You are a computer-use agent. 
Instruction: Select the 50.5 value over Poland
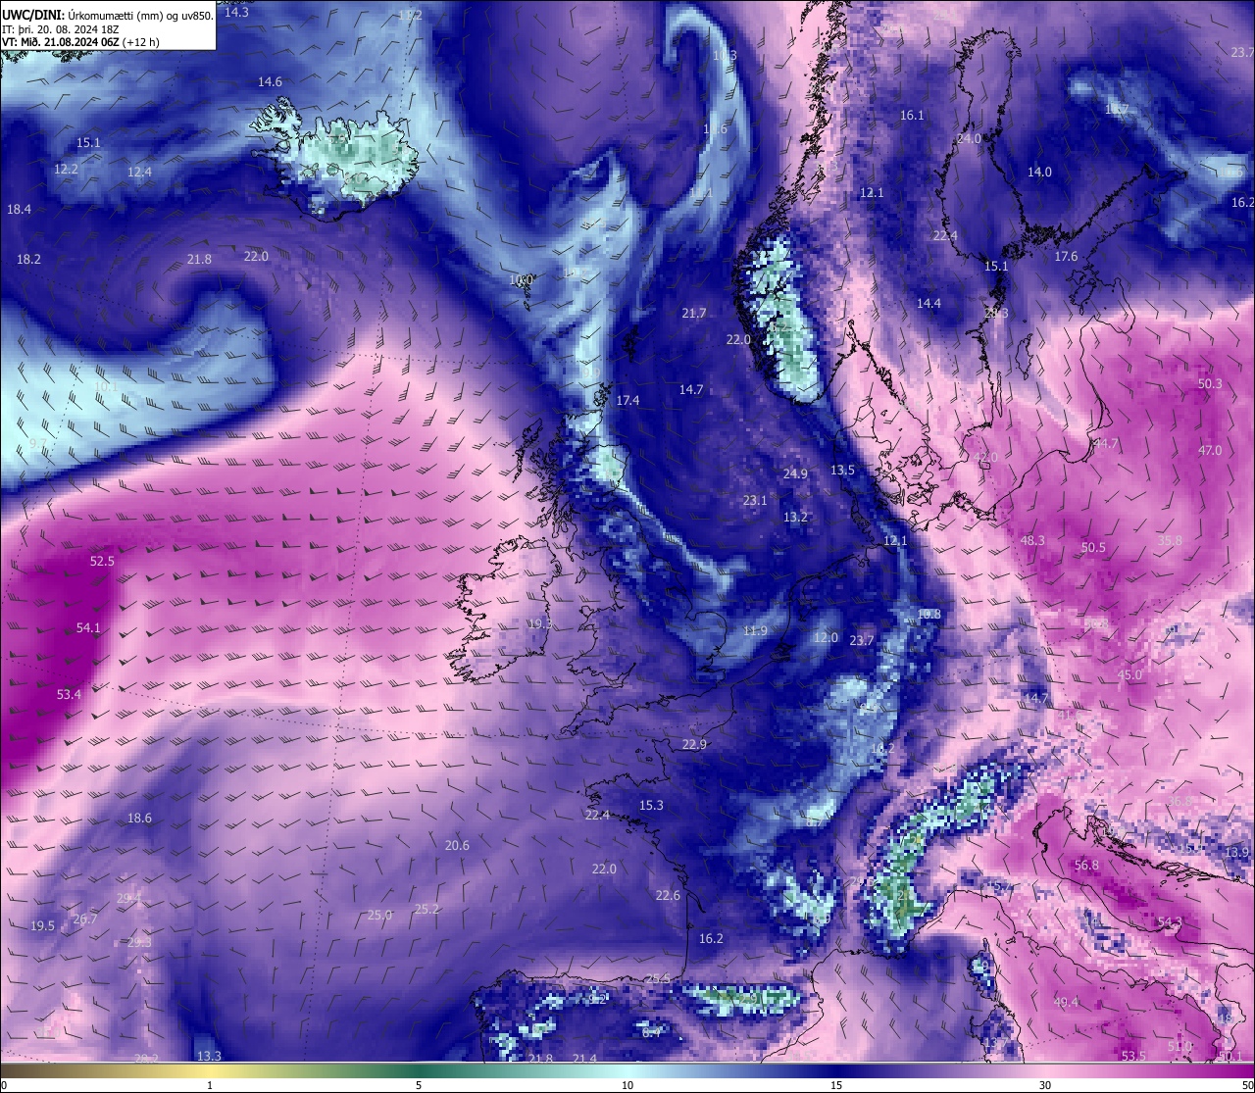[x=1093, y=547]
